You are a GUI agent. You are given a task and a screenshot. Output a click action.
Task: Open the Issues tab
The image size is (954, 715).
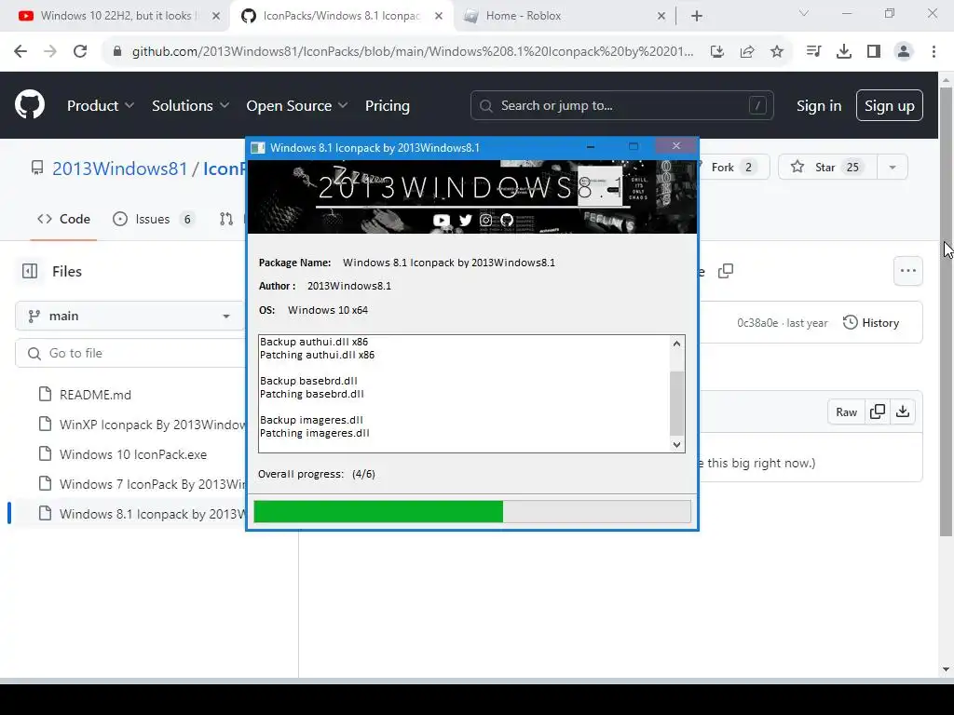click(x=154, y=219)
